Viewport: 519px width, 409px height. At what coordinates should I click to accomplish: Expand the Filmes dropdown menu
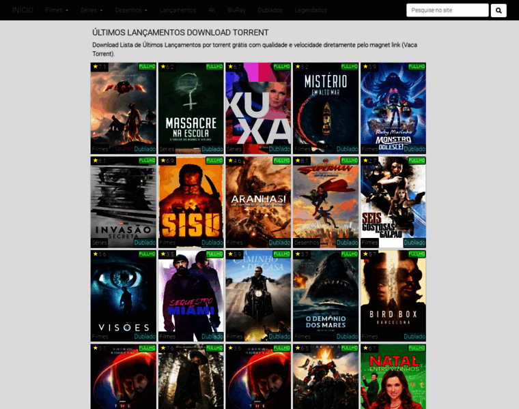[57, 10]
